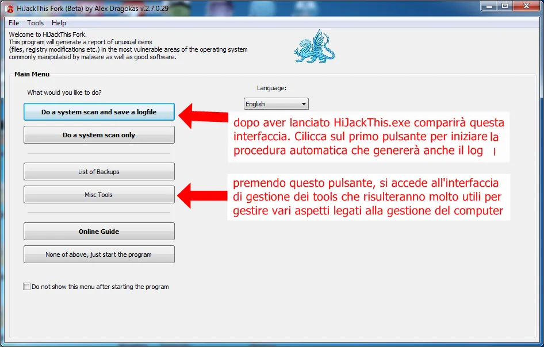Open the Language dropdown arrow
544x347 pixels.
(x=304, y=103)
